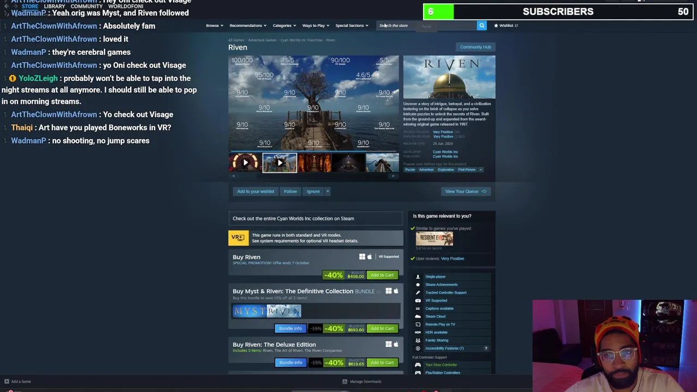Click the Follow button
Viewport: 697px width, 392px height.
pyautogui.click(x=290, y=191)
